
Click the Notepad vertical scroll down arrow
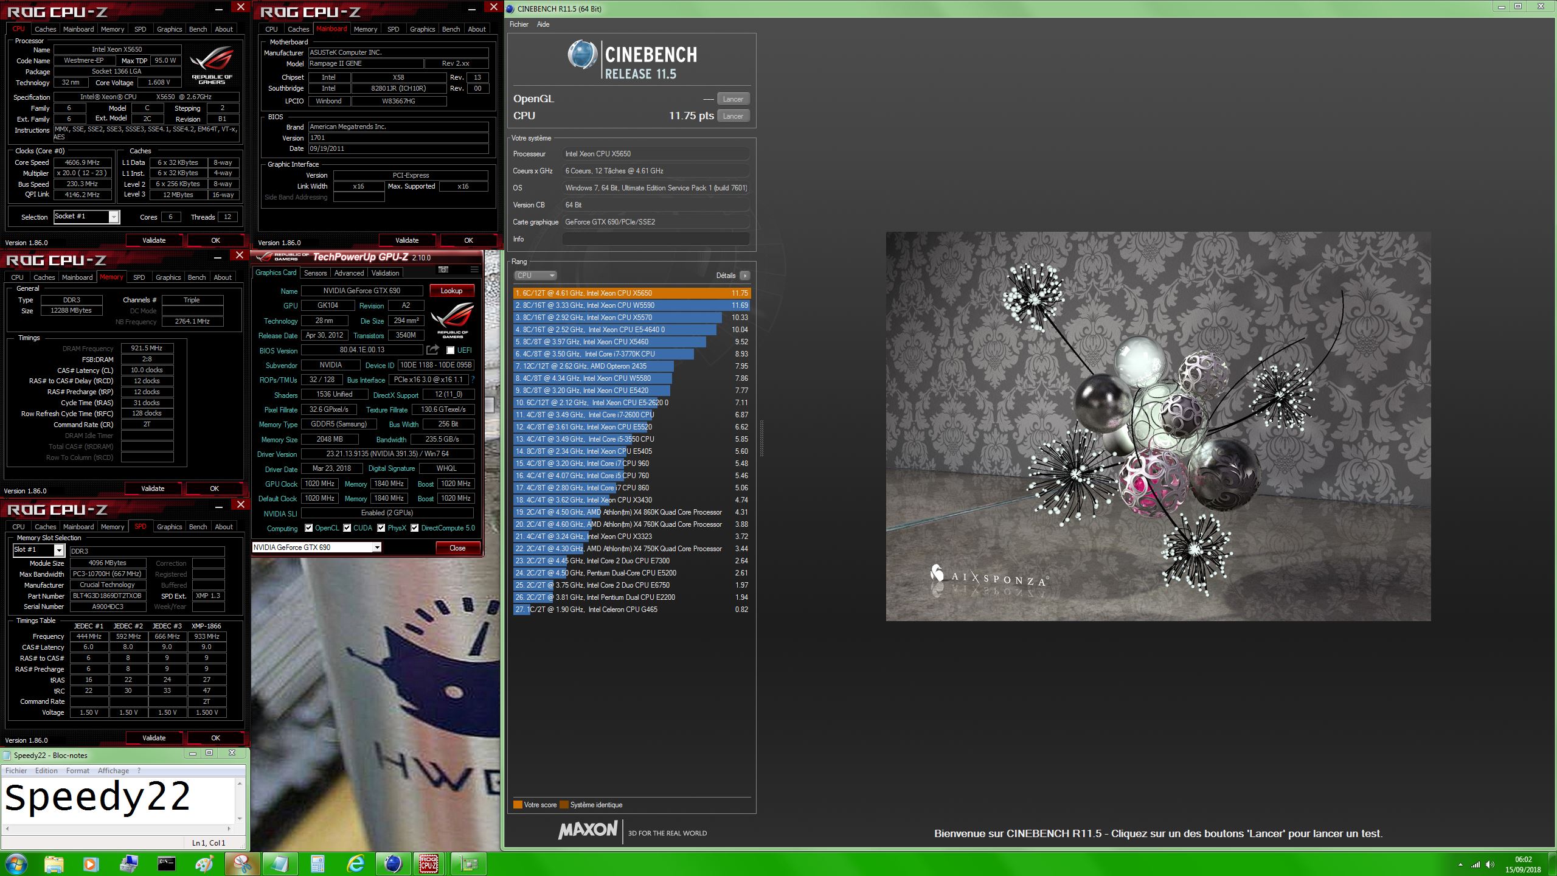coord(240,819)
